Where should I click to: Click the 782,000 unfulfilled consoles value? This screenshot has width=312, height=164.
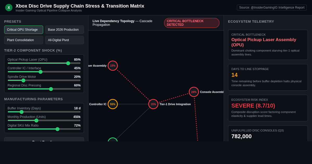click(242, 136)
